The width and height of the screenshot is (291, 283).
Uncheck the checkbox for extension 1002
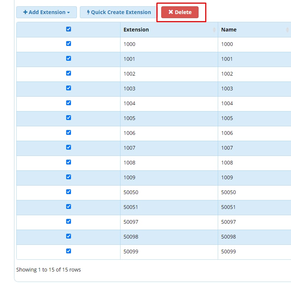[68, 73]
